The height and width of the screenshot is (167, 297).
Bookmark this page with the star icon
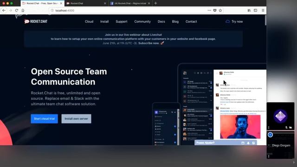point(220,10)
